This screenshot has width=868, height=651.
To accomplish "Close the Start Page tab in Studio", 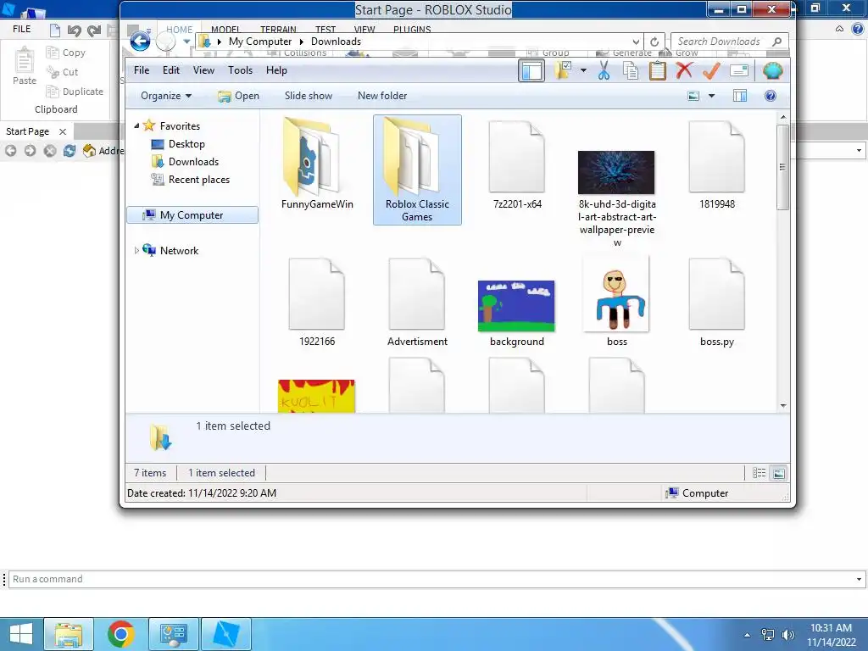I will [63, 131].
